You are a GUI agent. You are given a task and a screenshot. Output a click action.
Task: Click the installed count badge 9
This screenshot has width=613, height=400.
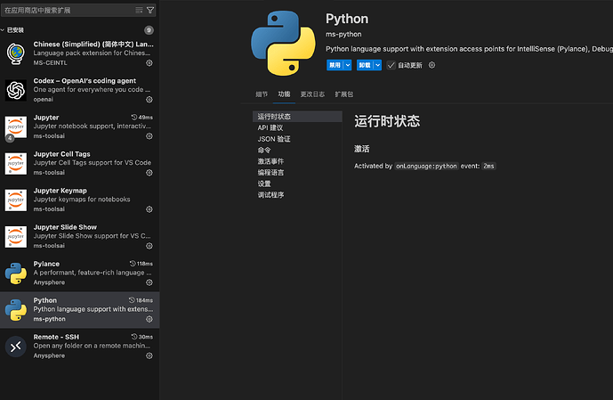pos(149,30)
